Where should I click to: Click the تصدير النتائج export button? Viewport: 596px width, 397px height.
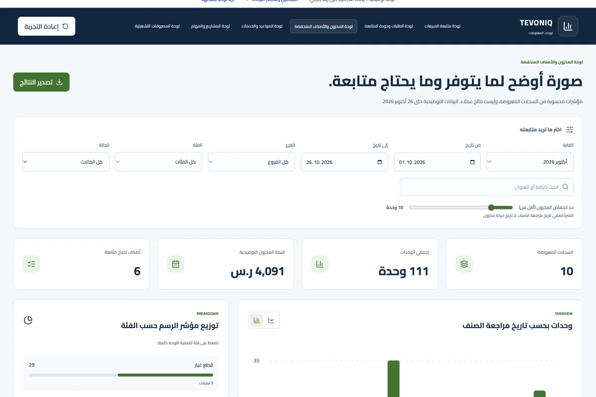point(41,82)
